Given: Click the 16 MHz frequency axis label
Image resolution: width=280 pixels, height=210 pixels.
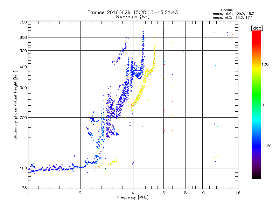Looking at the screenshot, I should (x=238, y=193).
